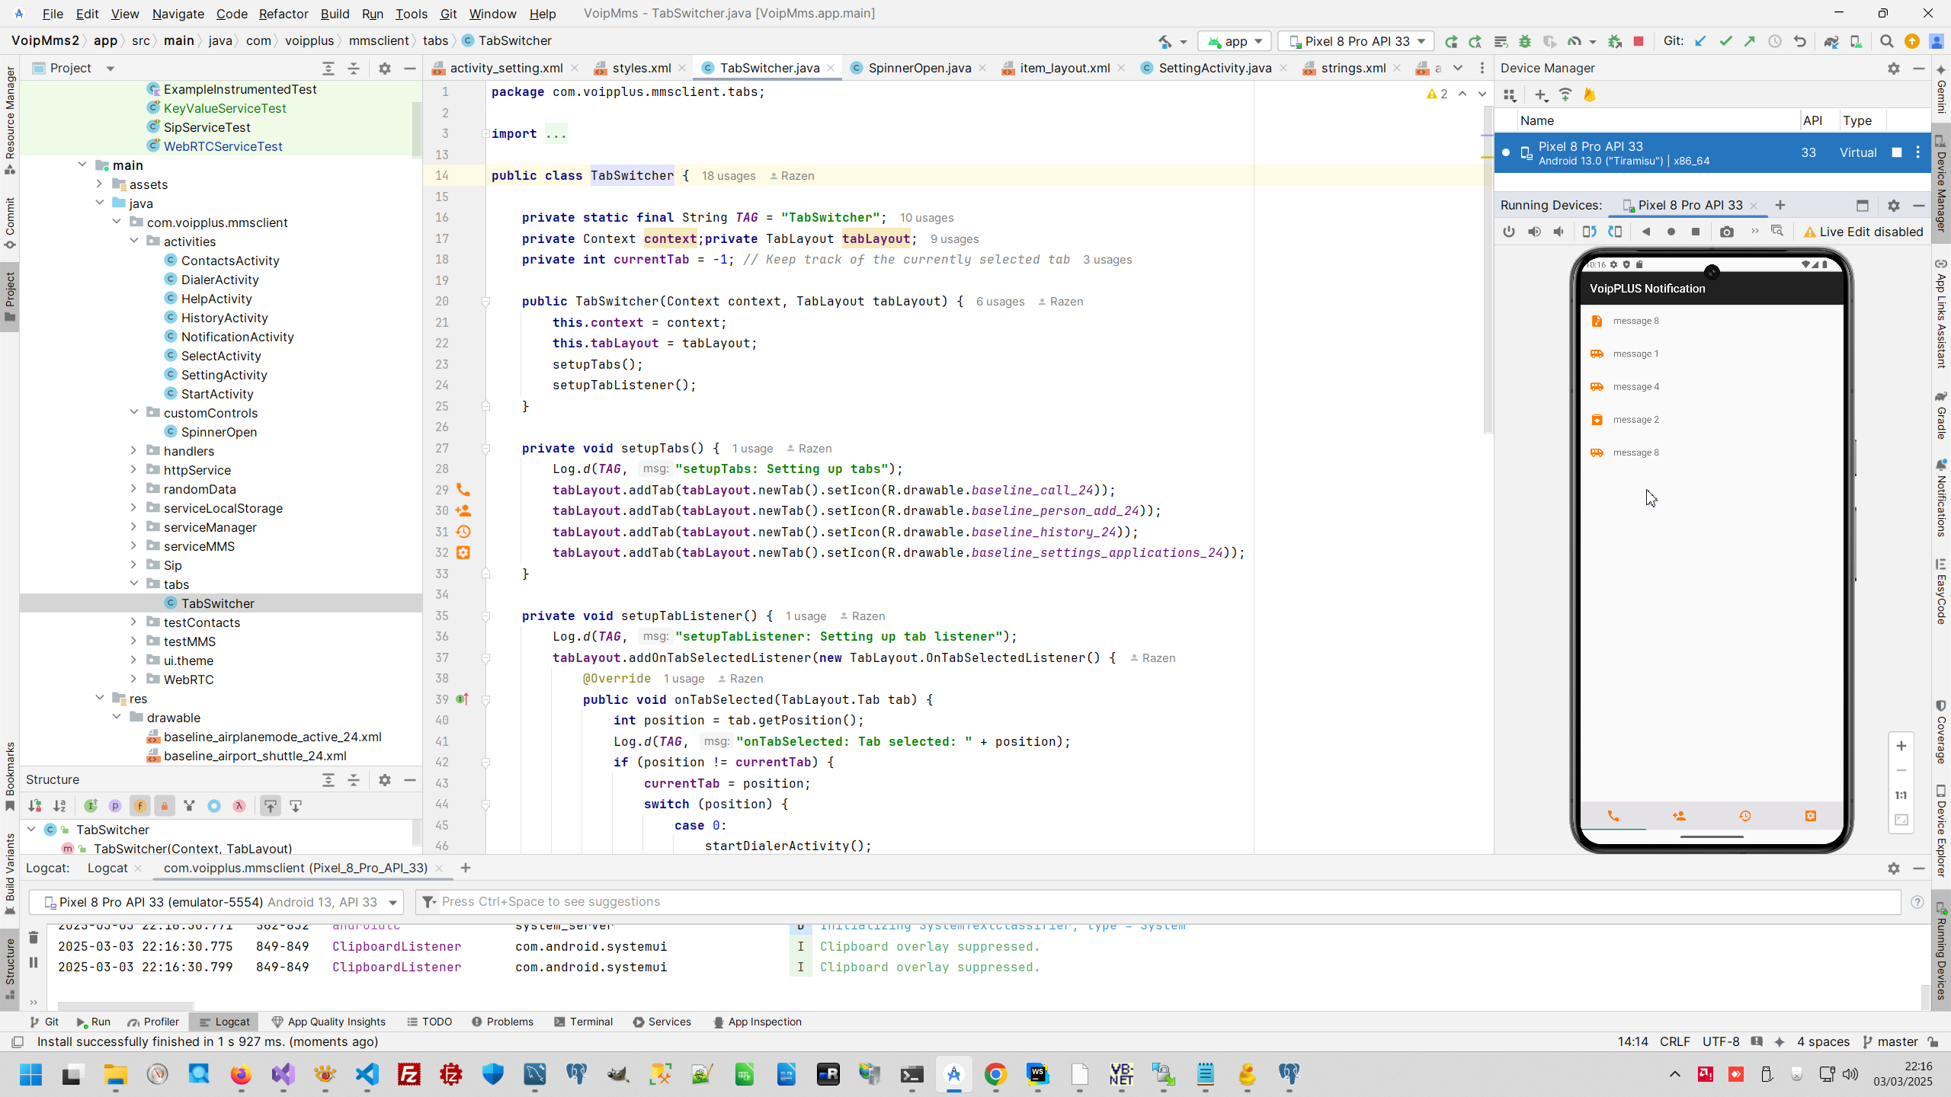Open the Refactor menu
Viewport: 1951px width, 1097px height.
coord(283,14)
